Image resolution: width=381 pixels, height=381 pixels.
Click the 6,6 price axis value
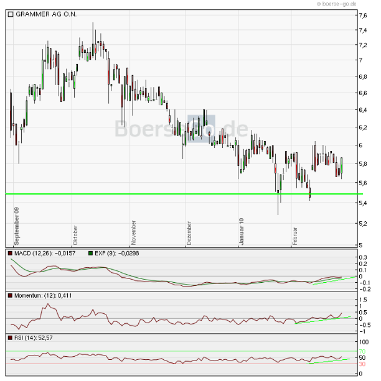362,93
